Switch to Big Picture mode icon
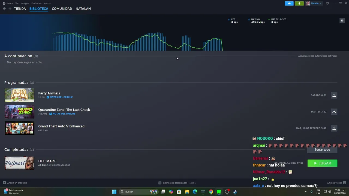 point(327,3)
